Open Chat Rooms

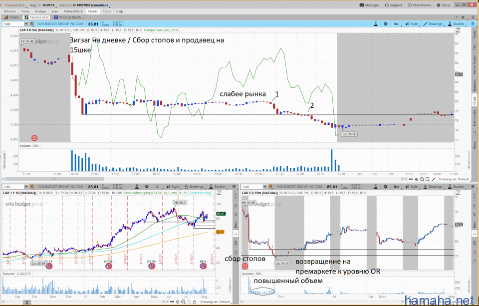click(x=419, y=5)
